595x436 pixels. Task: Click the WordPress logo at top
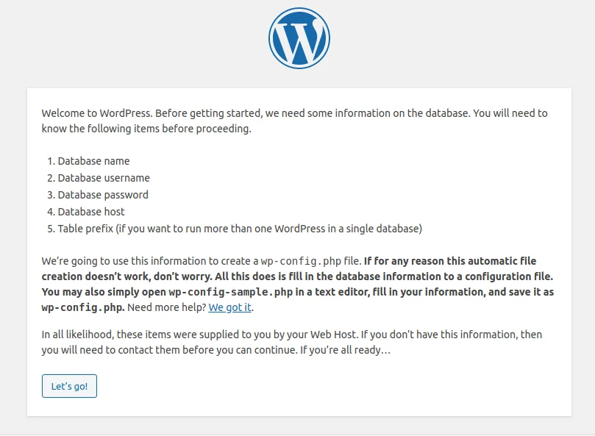299,38
